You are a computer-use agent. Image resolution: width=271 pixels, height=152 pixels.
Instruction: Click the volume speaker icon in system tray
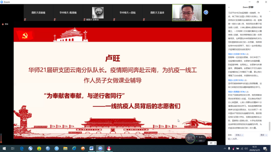tap(246, 149)
